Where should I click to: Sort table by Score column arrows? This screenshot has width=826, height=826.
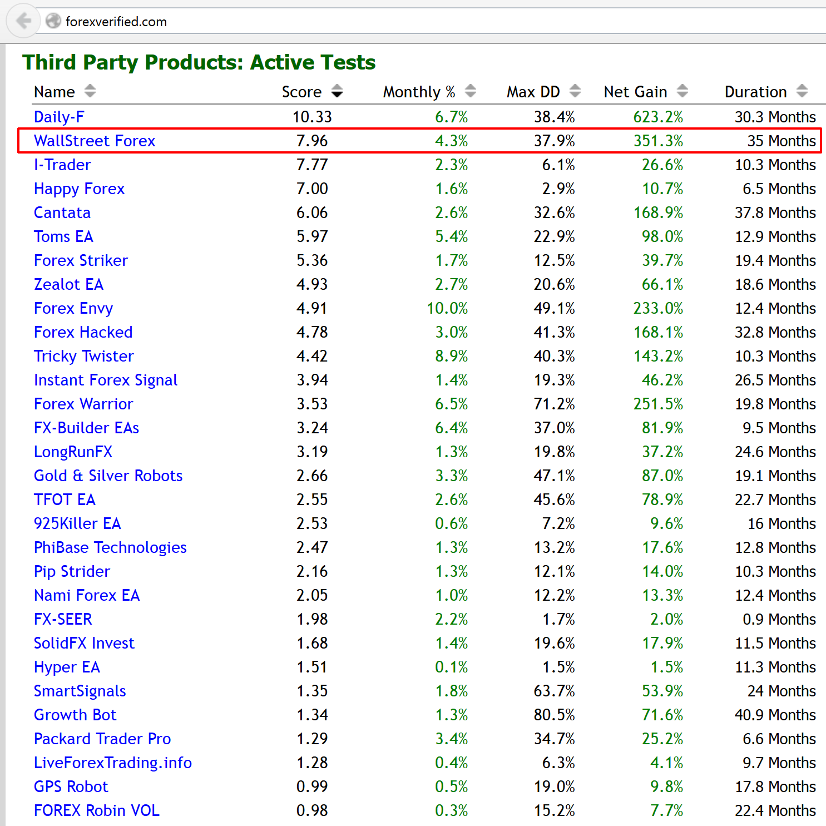(x=337, y=91)
